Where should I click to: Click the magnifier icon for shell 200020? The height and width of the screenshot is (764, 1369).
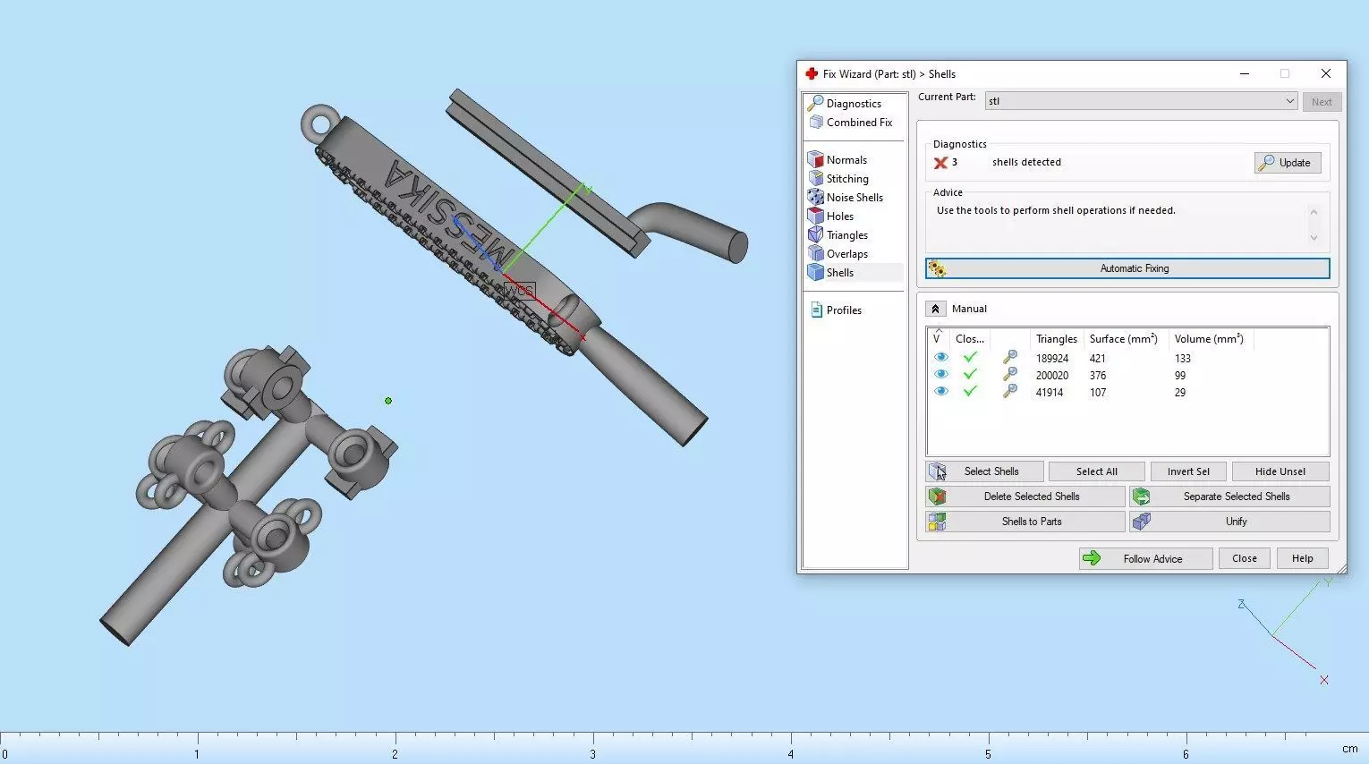pyautogui.click(x=1009, y=375)
